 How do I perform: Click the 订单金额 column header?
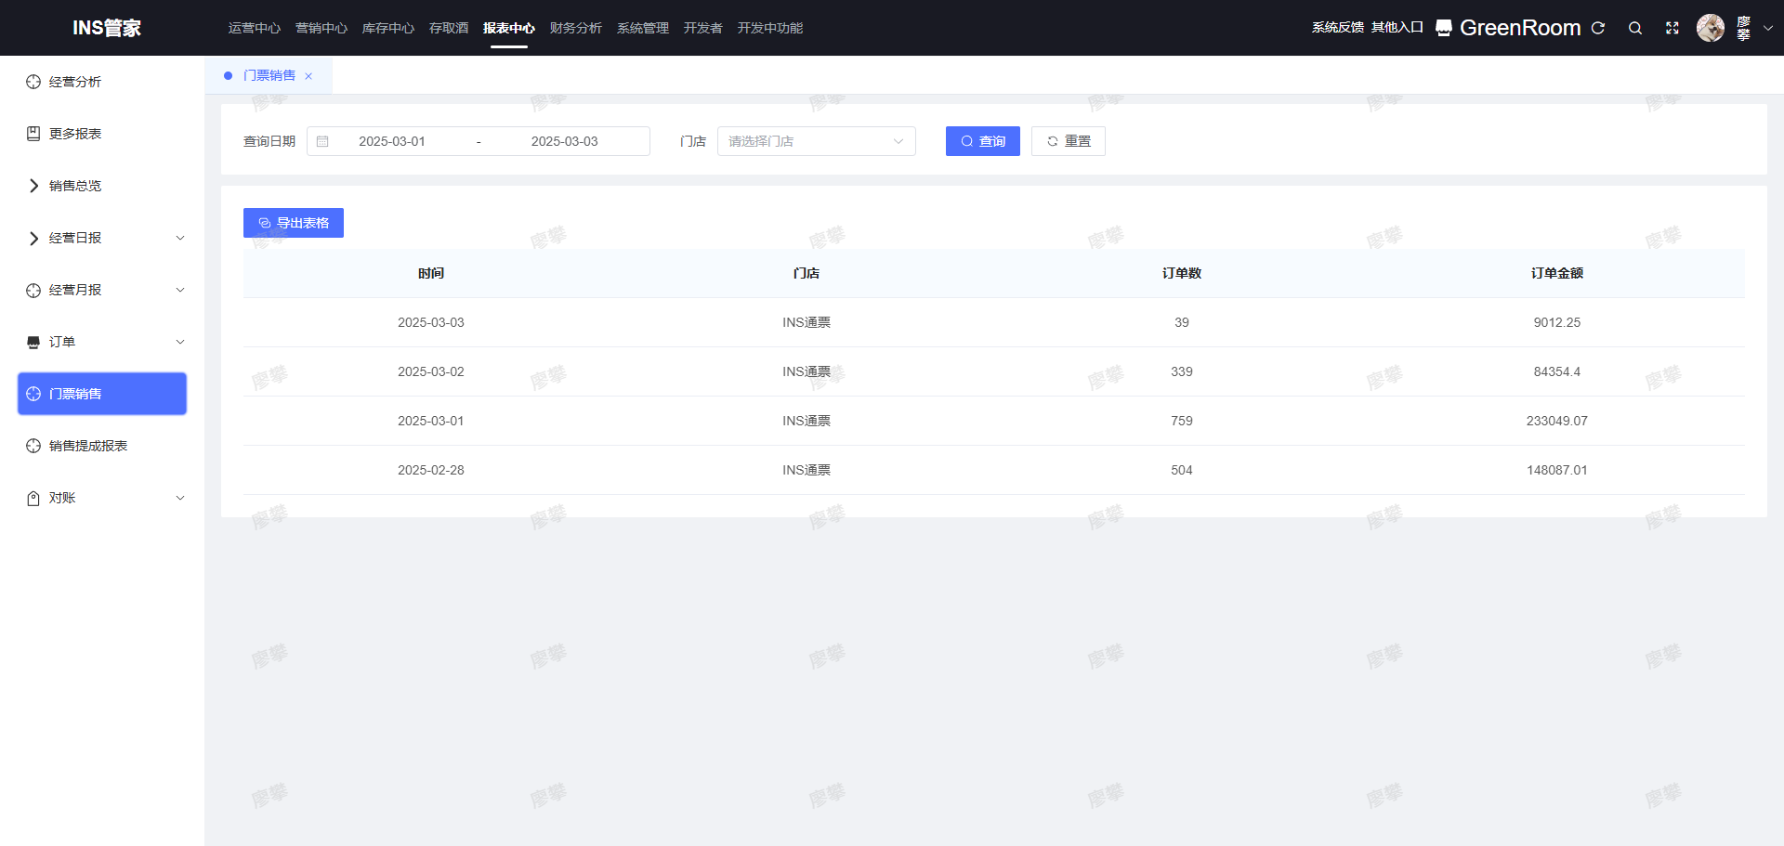(x=1557, y=273)
